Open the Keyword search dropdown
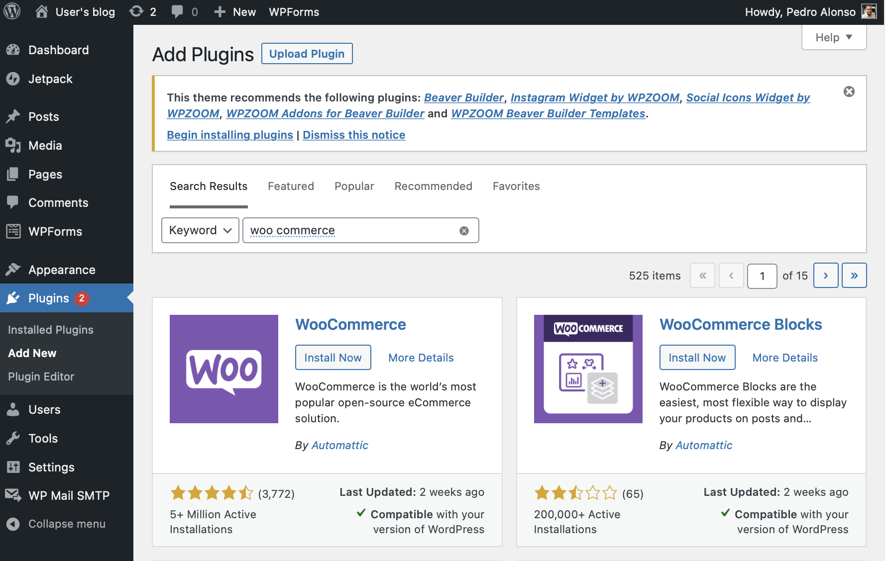885x561 pixels. [200, 230]
